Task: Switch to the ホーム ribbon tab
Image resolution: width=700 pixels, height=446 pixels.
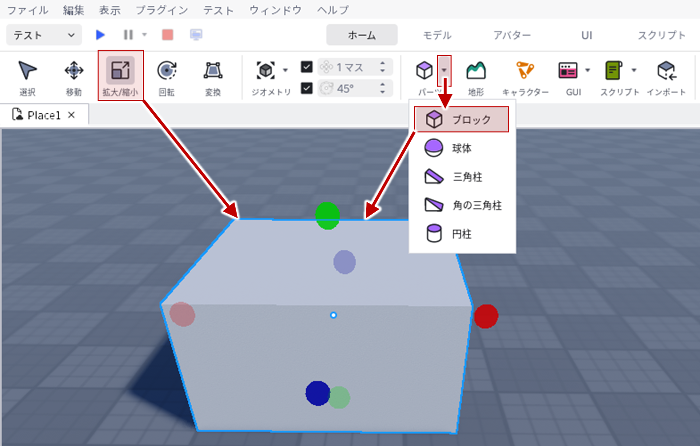Action: click(362, 35)
